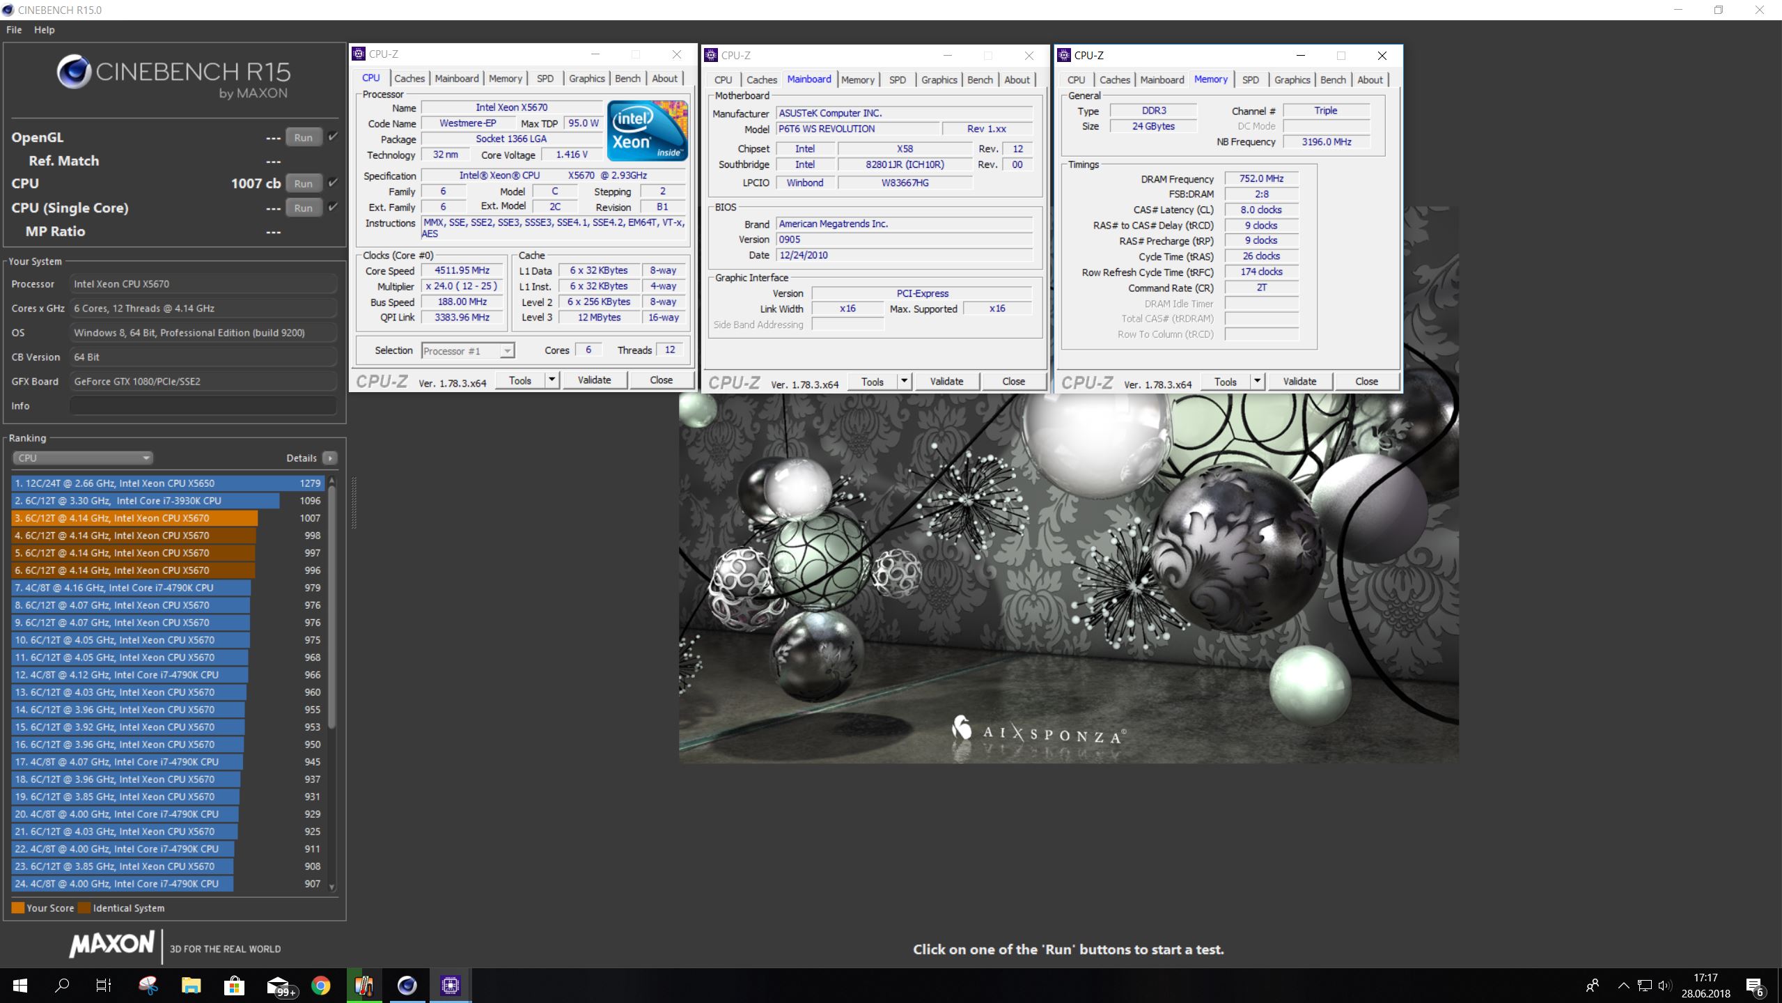Screen dimensions: 1782x1003
Task: Click the volume icon in system tray
Action: (x=1665, y=986)
